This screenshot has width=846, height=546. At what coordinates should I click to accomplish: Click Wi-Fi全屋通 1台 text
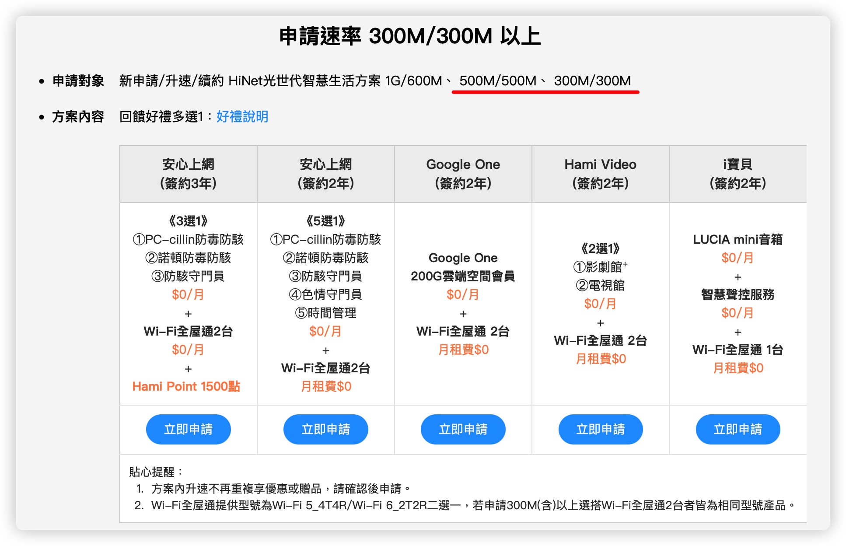(738, 350)
